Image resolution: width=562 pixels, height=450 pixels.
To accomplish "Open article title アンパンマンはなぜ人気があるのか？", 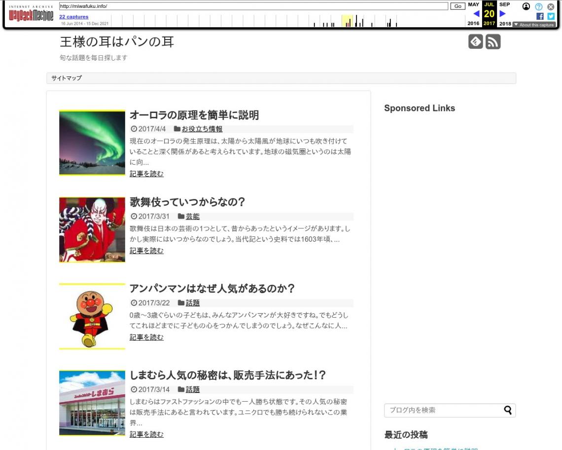I will click(212, 288).
